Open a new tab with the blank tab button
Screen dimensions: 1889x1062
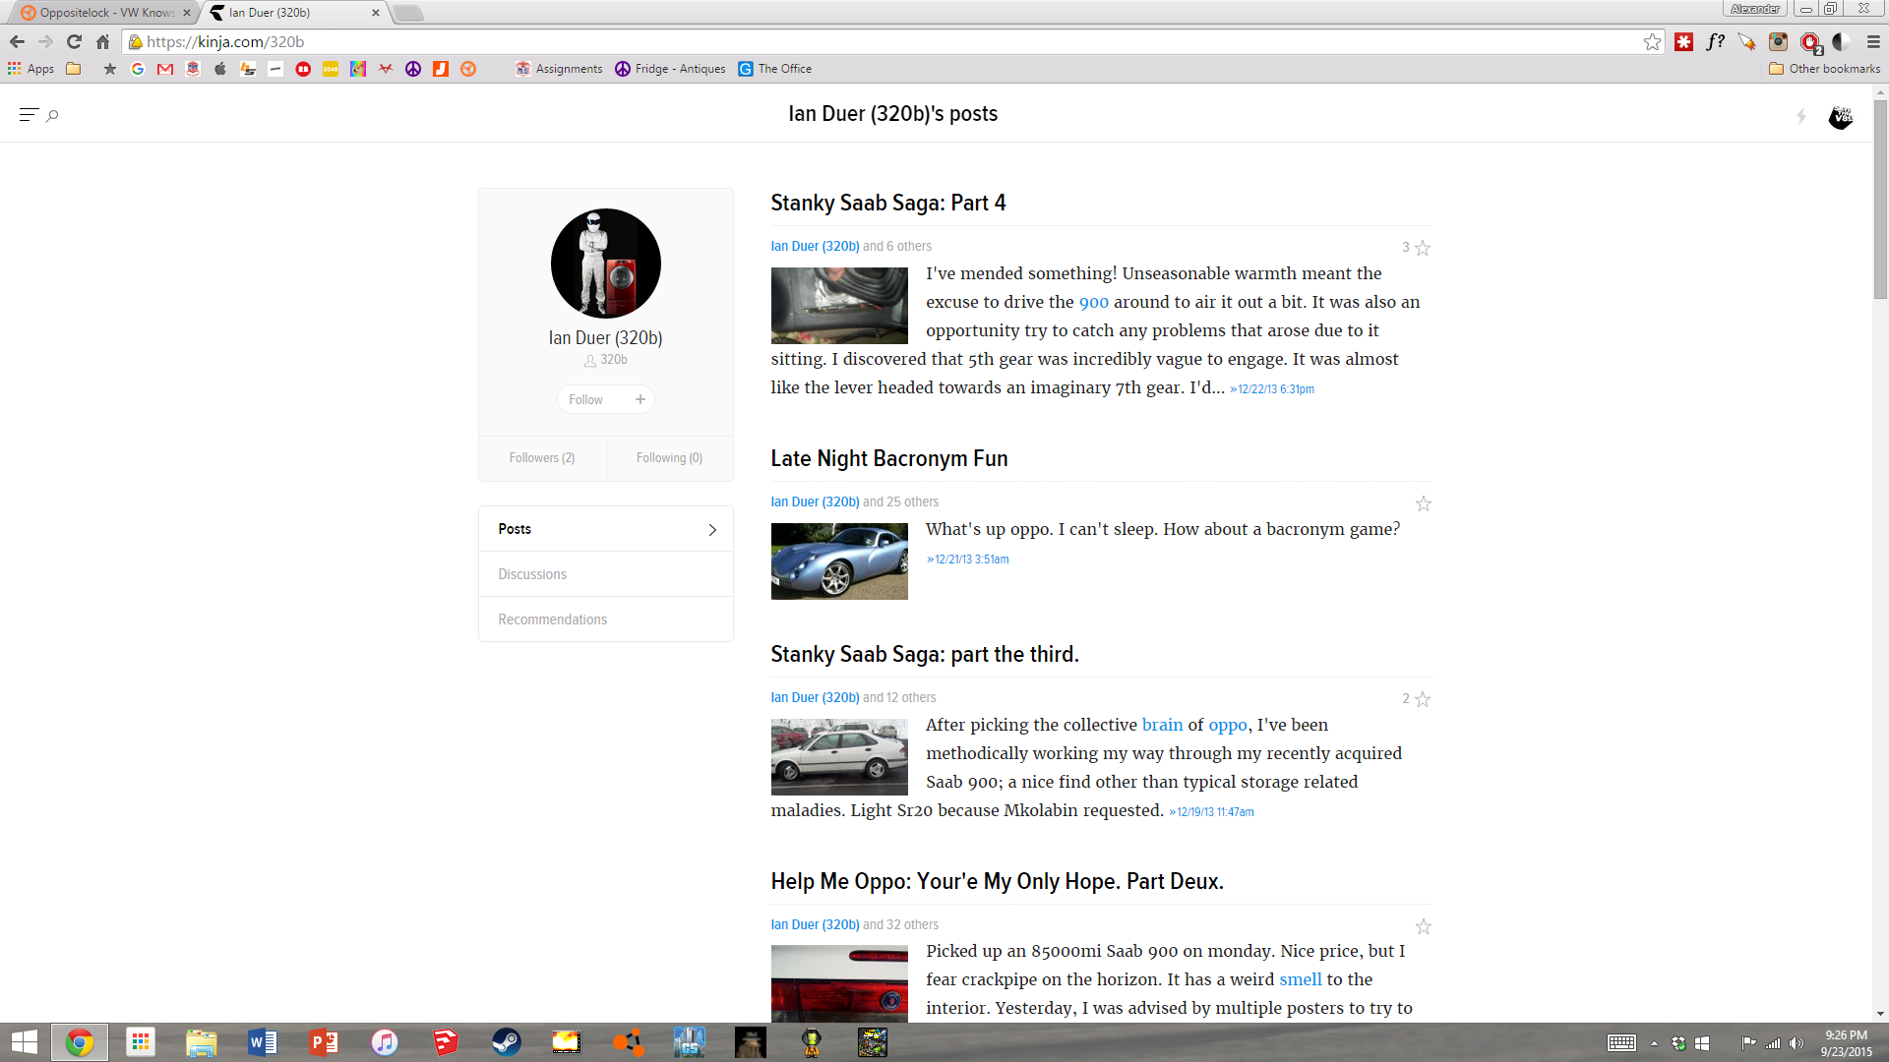(x=407, y=13)
